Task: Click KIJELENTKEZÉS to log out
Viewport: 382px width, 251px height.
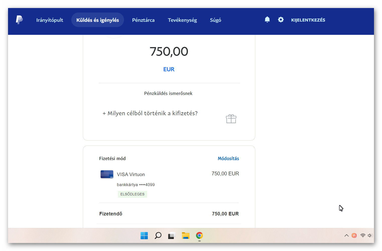Action: pyautogui.click(x=308, y=20)
